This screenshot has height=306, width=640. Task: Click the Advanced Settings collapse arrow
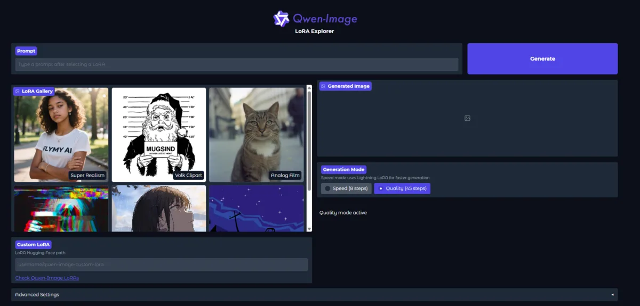click(612, 294)
